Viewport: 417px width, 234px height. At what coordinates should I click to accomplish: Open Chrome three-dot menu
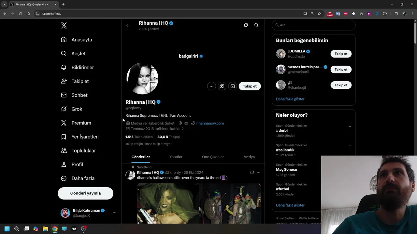[412, 14]
